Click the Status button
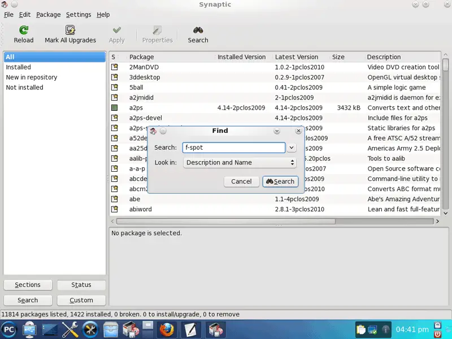 click(x=81, y=285)
